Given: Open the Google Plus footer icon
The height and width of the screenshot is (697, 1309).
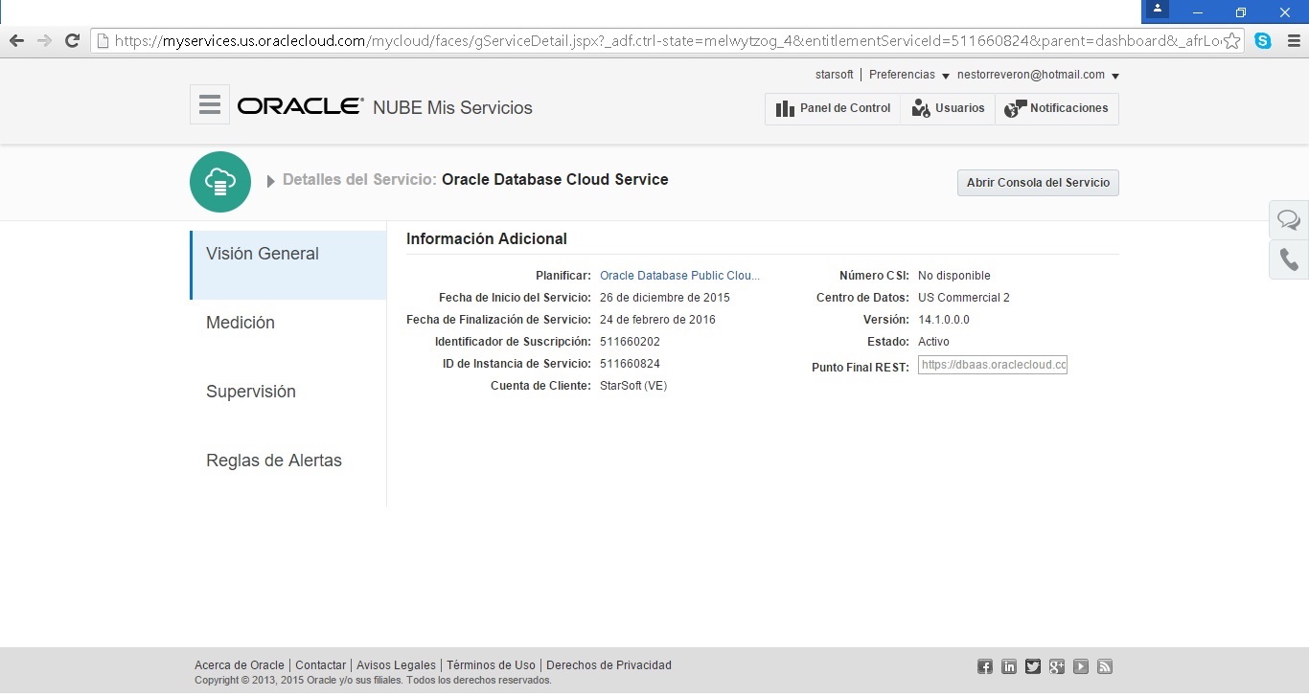Looking at the screenshot, I should point(1057,667).
